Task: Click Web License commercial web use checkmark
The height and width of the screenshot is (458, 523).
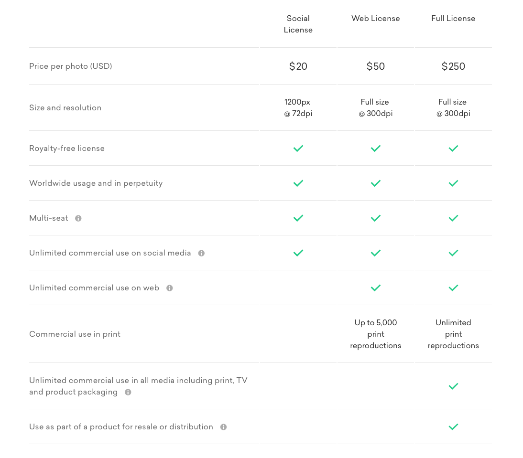Action: pos(376,288)
